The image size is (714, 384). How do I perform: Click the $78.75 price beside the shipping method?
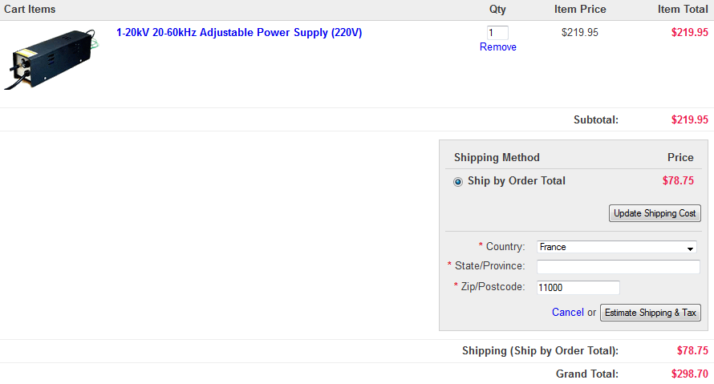click(x=678, y=181)
